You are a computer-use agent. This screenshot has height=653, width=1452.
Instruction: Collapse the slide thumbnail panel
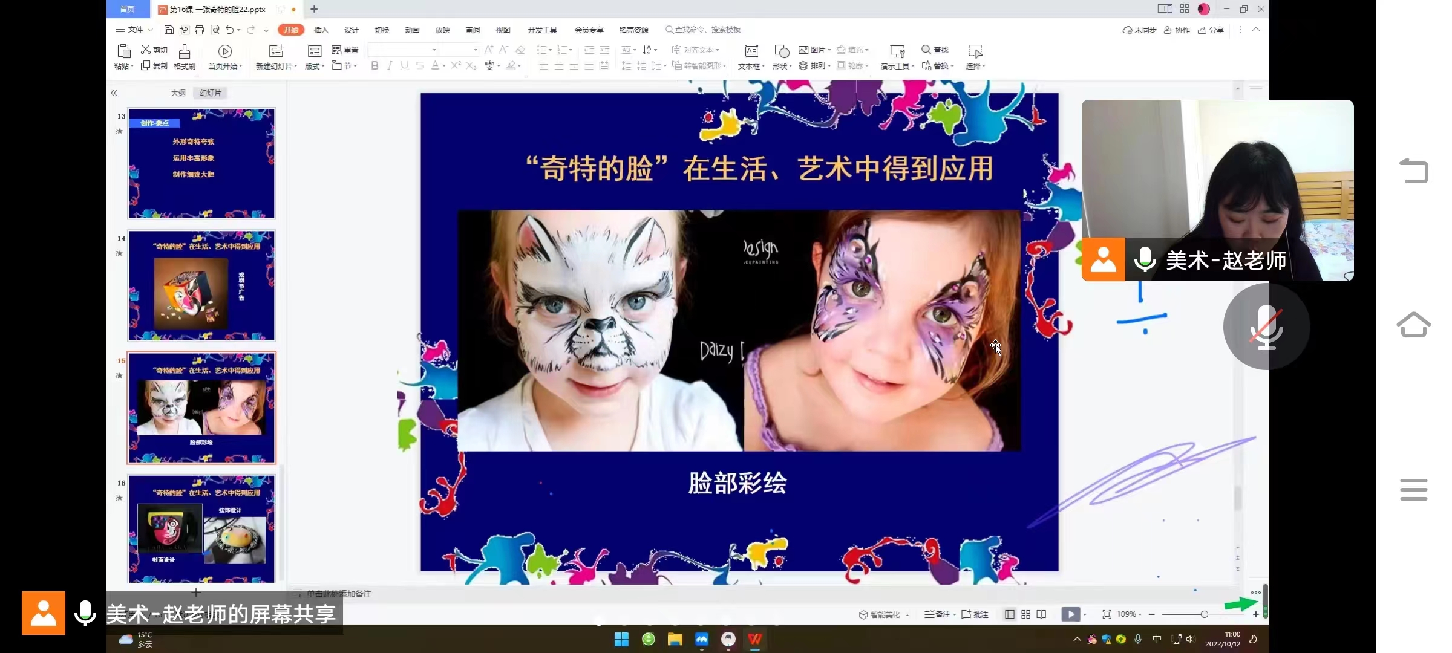click(114, 93)
